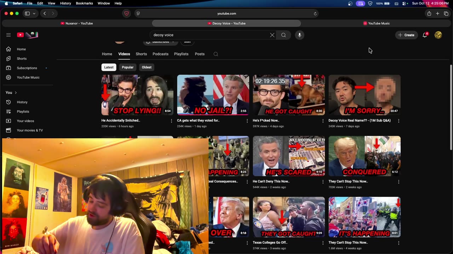Click the YouTube logo
This screenshot has height=254, width=453.
[x=27, y=35]
